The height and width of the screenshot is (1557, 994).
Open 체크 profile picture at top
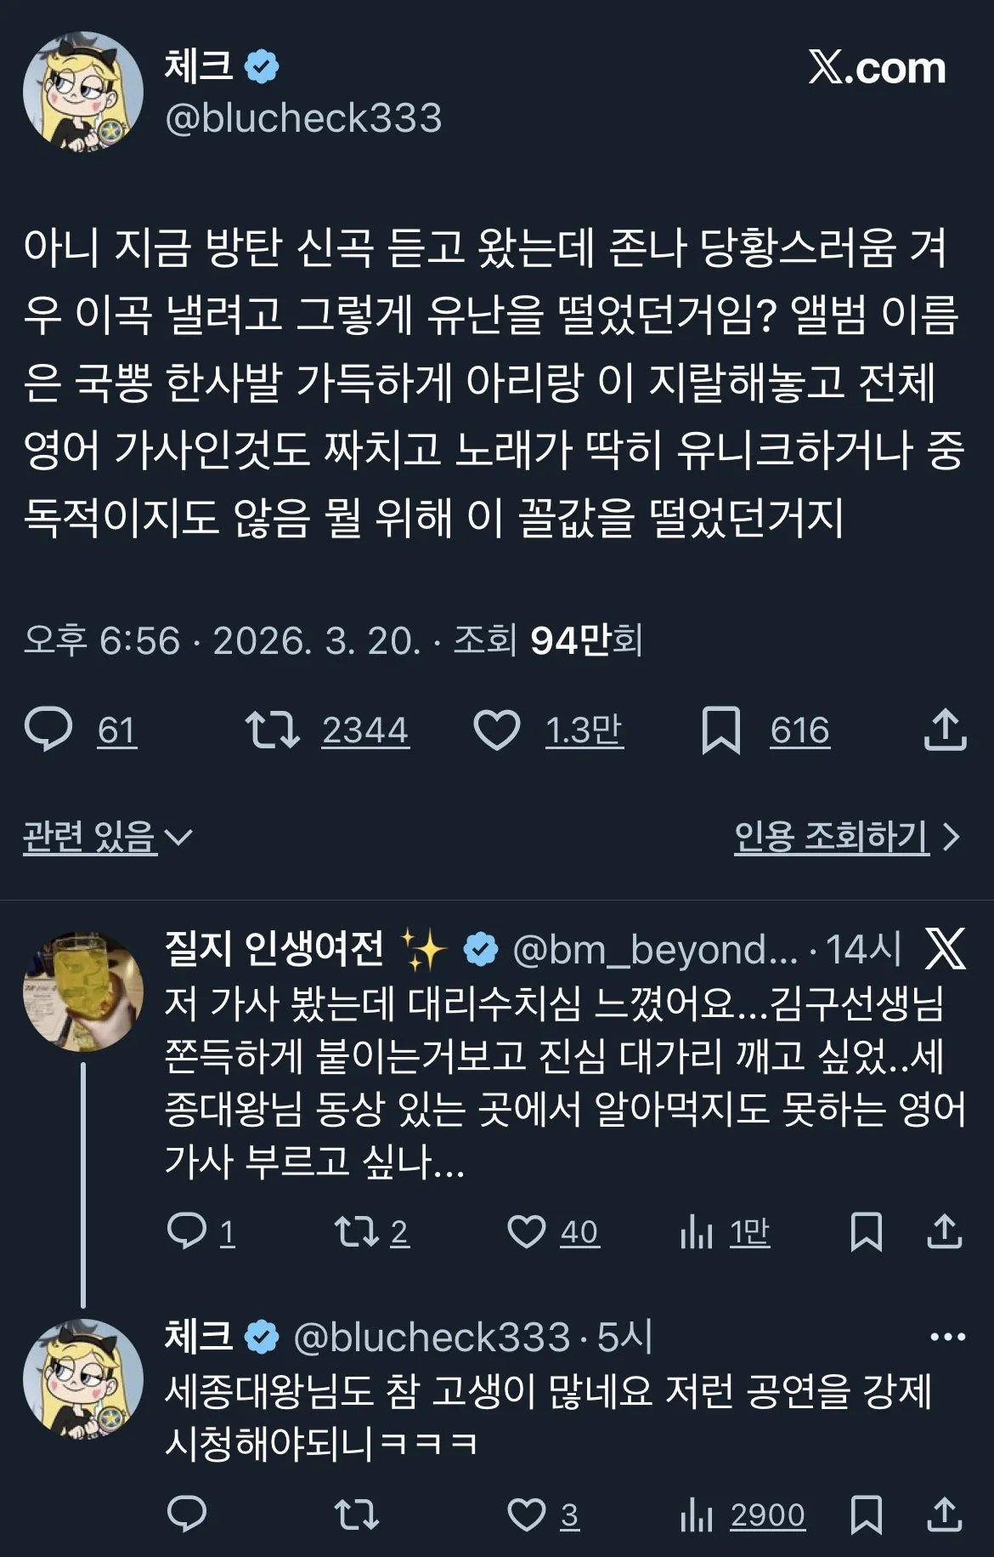(82, 92)
